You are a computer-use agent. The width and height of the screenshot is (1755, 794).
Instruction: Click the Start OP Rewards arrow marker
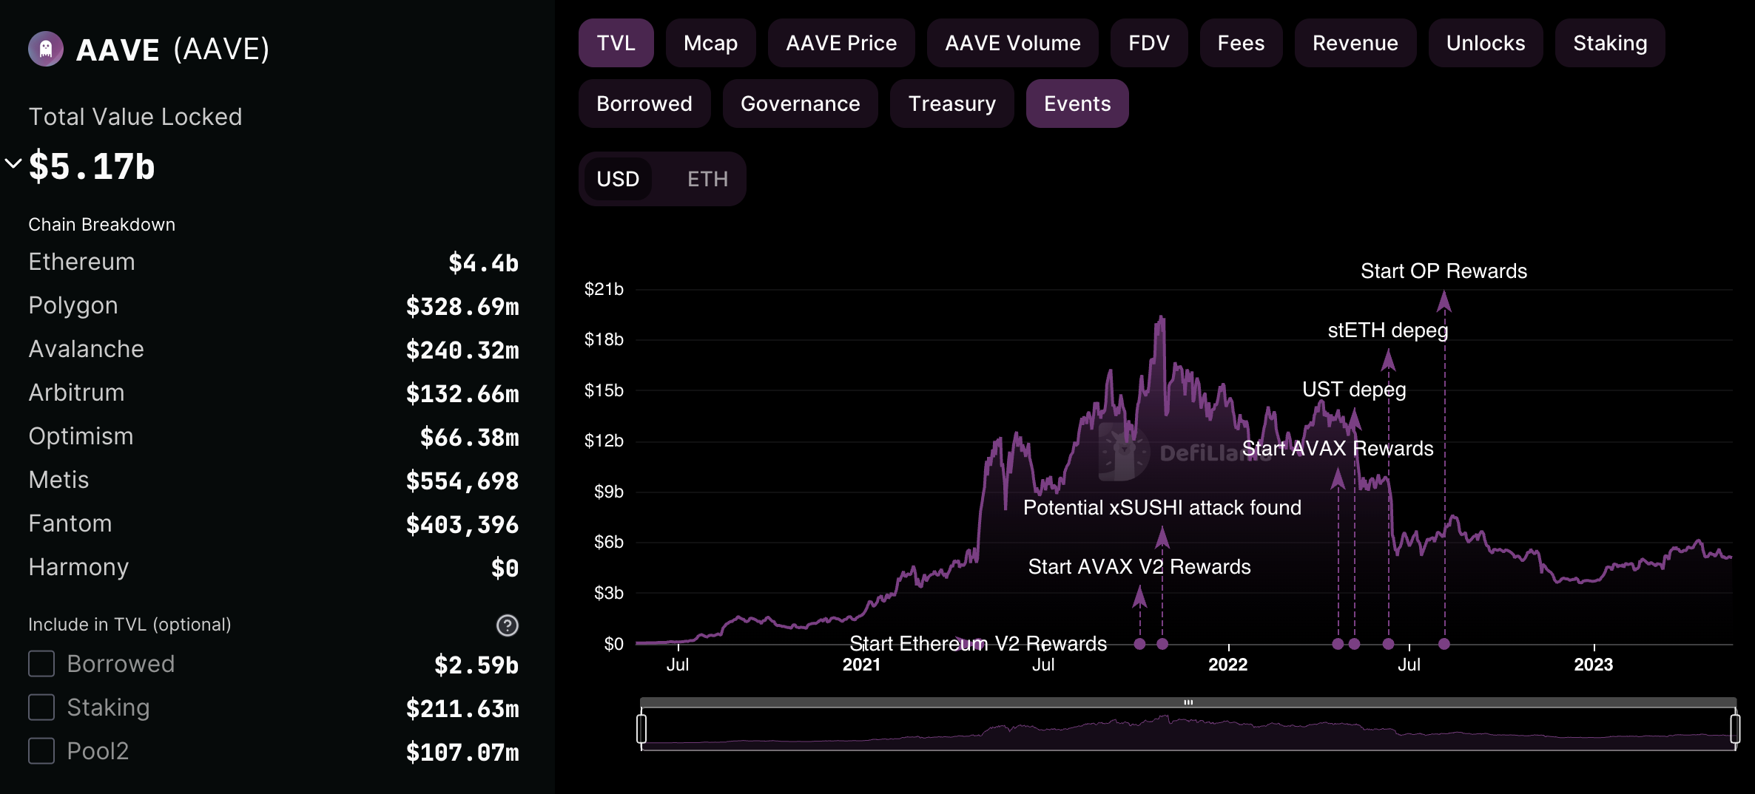1444,302
